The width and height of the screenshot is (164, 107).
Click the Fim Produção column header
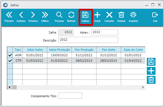point(84,50)
